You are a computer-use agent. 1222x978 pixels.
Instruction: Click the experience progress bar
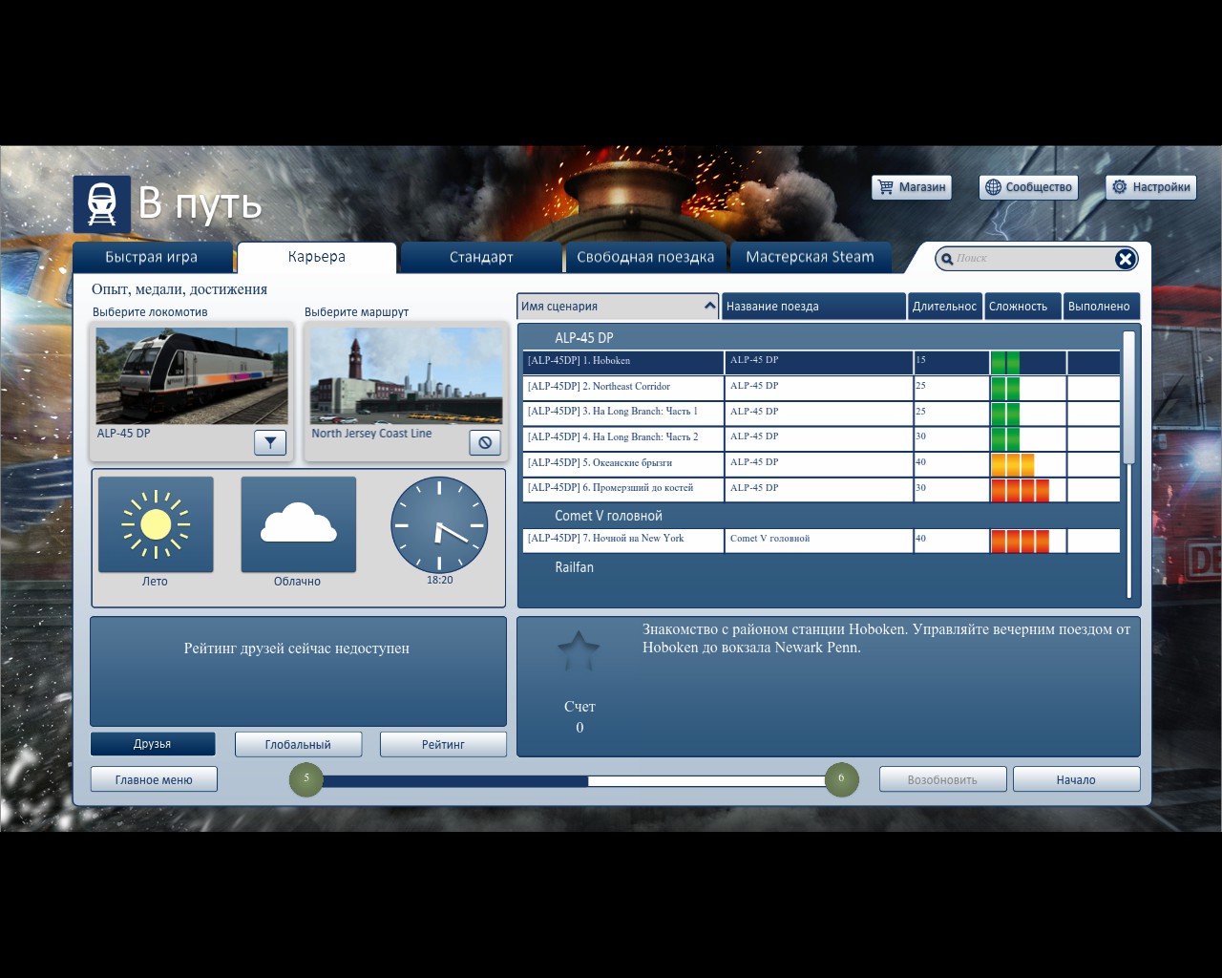pos(574,780)
